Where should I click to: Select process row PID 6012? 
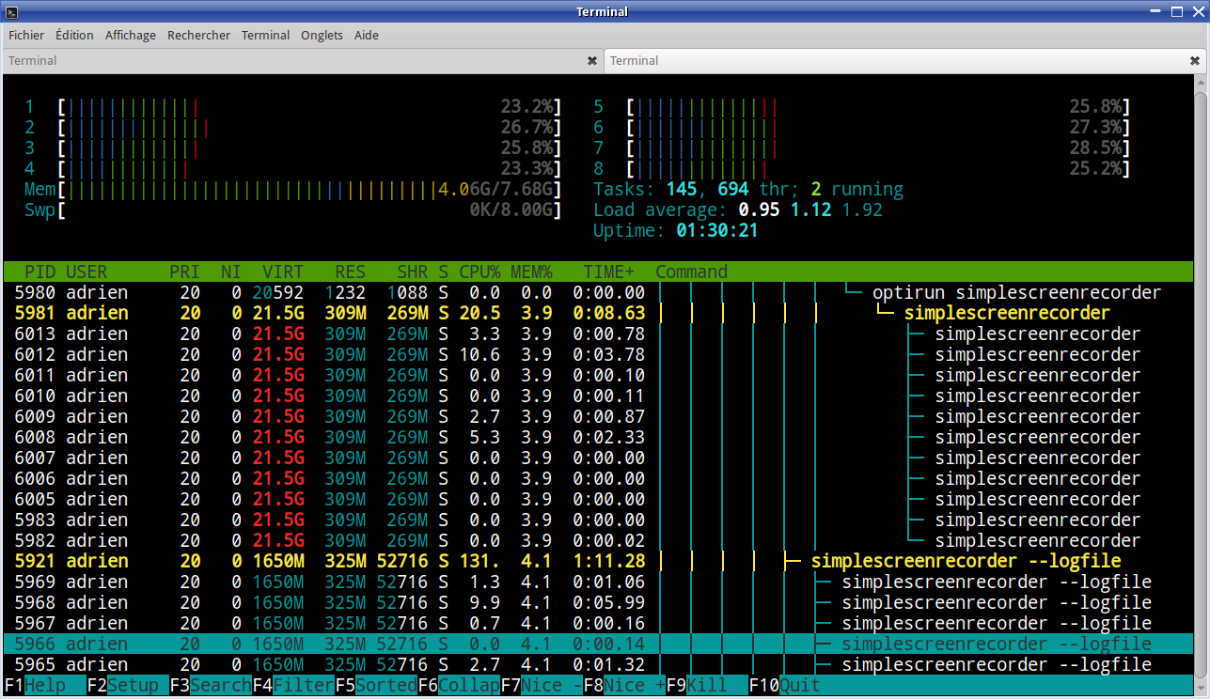[599, 354]
